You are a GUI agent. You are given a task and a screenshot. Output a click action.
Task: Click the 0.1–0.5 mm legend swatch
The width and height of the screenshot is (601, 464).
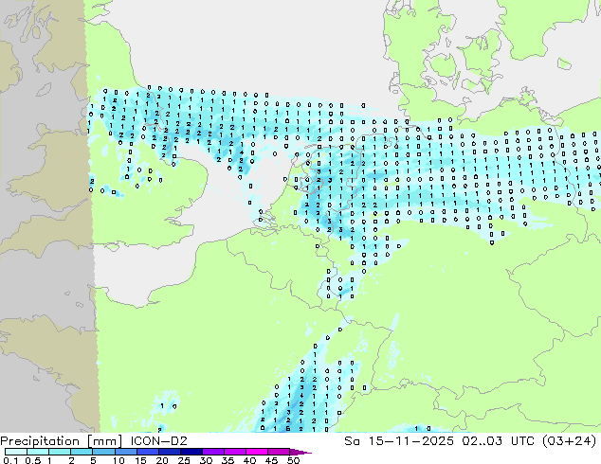(16, 452)
